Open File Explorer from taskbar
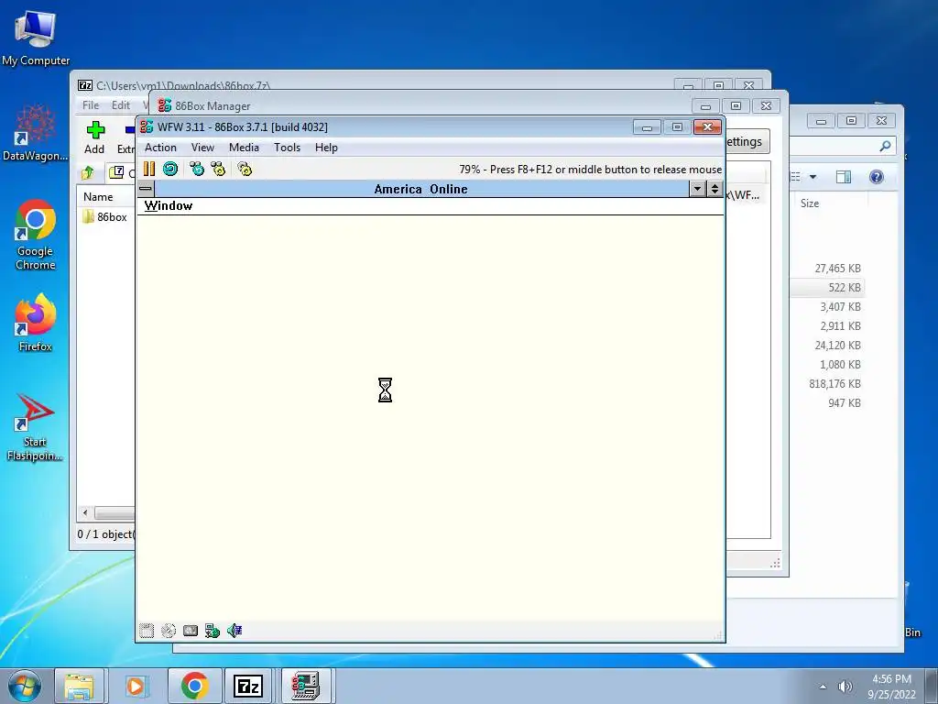 coord(80,686)
